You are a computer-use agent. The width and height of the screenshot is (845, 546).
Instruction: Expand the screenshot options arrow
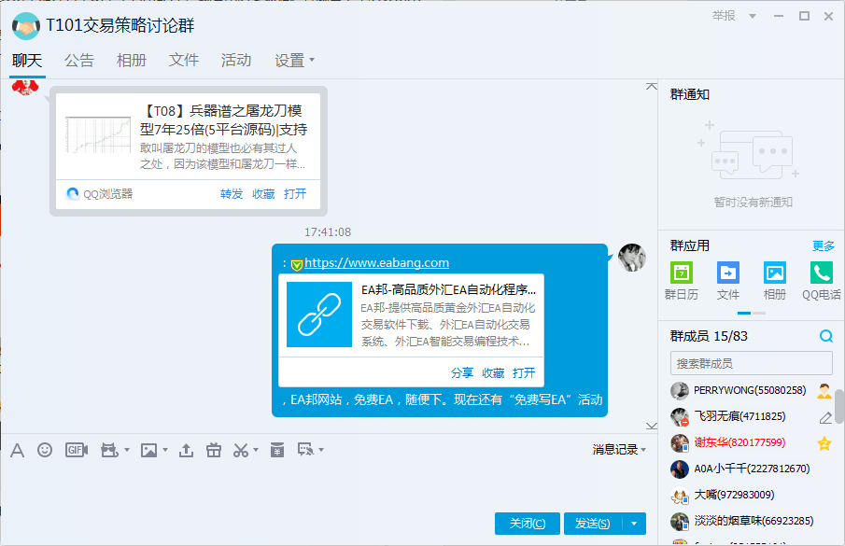point(256,450)
